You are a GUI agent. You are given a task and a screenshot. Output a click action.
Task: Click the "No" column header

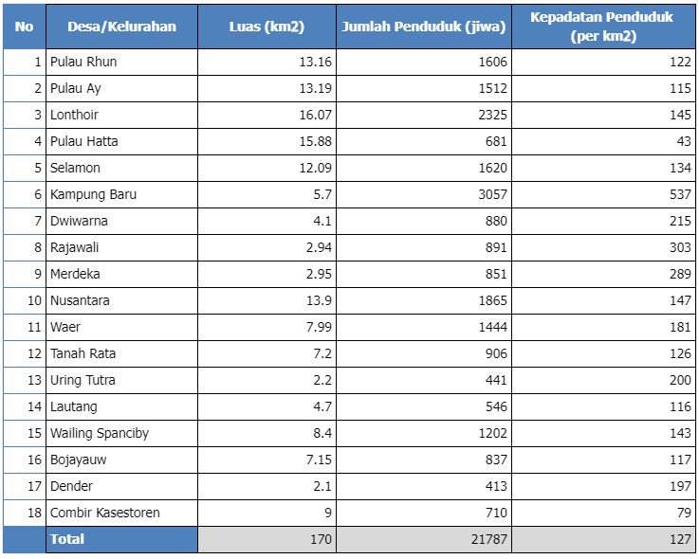(x=24, y=27)
